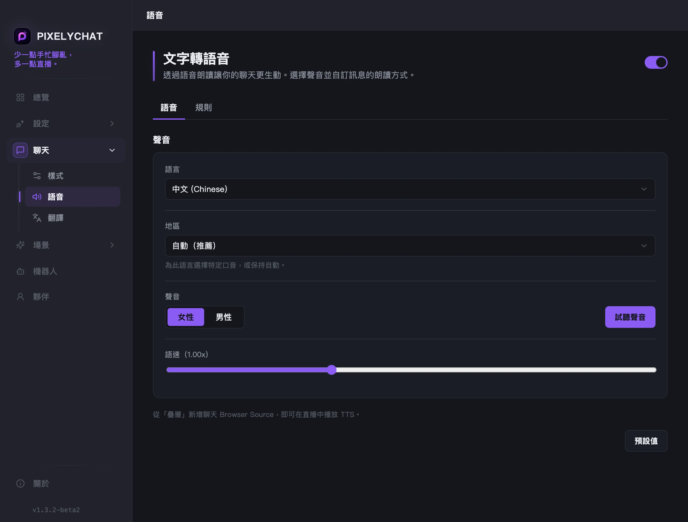Click the PixelyChat logo icon

click(x=22, y=36)
